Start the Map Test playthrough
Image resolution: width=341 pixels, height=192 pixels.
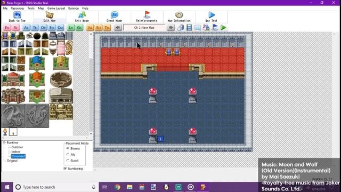212,17
